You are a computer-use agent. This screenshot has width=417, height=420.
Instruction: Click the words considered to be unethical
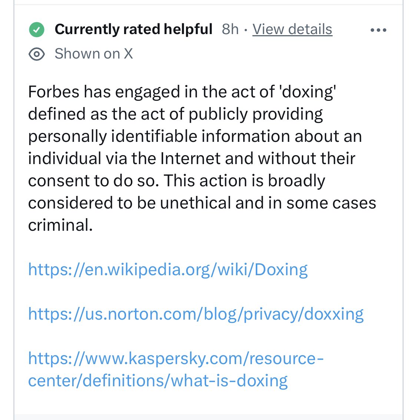129,203
